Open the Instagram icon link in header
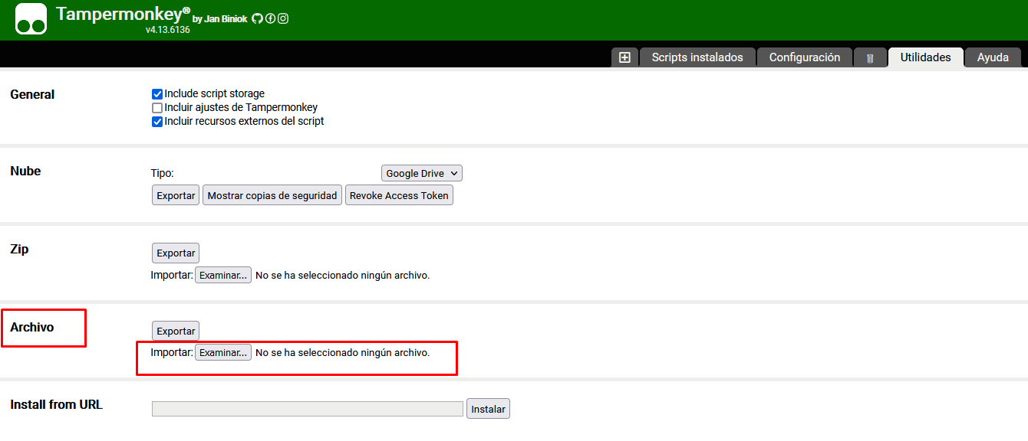Screen dimensions: 1028x441 coord(283,18)
